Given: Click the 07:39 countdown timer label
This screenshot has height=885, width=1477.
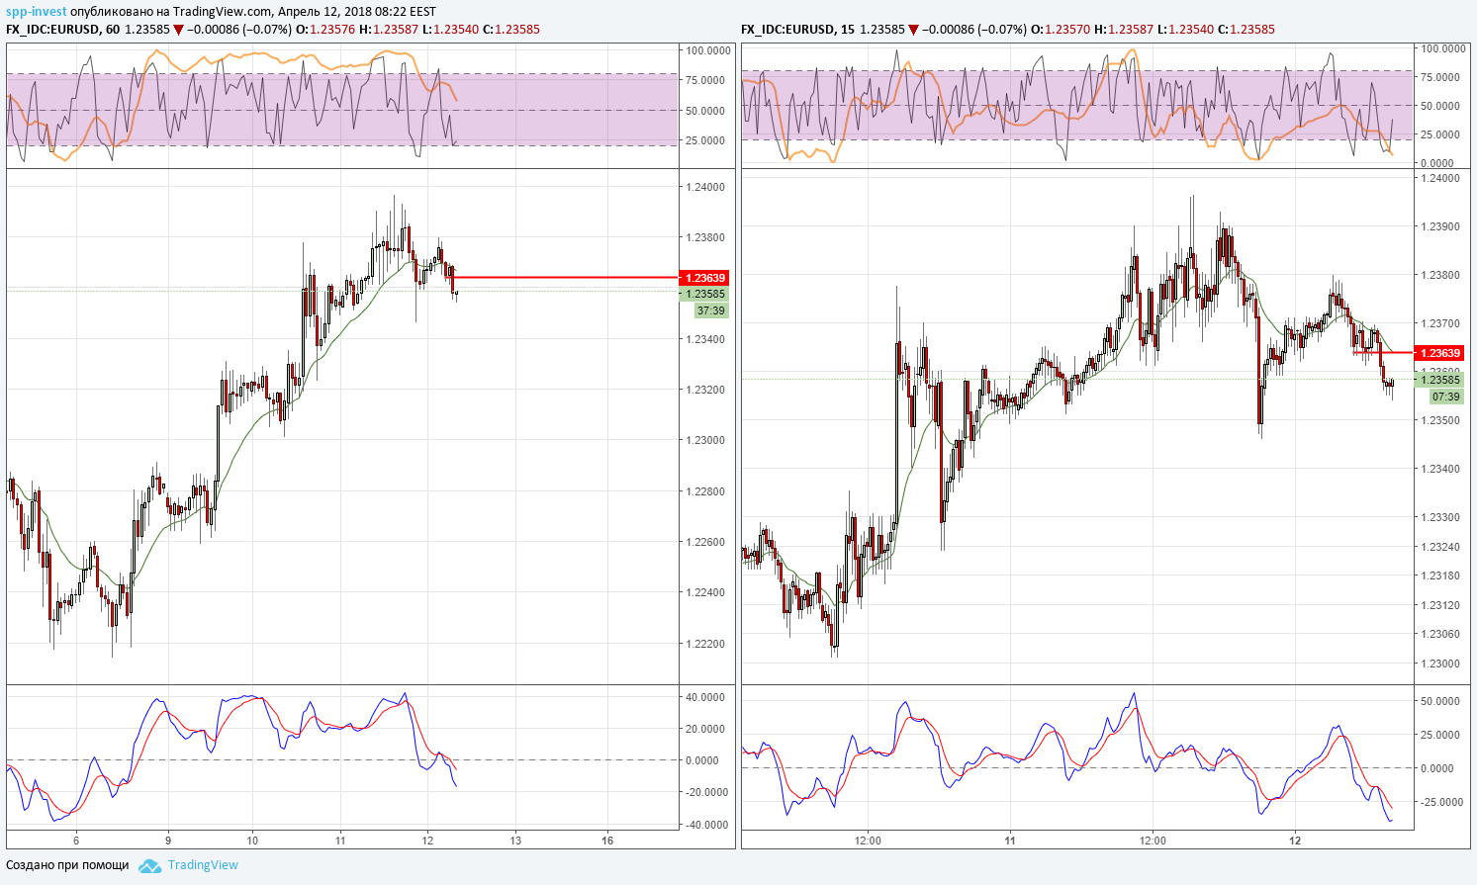Looking at the screenshot, I should tap(1446, 397).
